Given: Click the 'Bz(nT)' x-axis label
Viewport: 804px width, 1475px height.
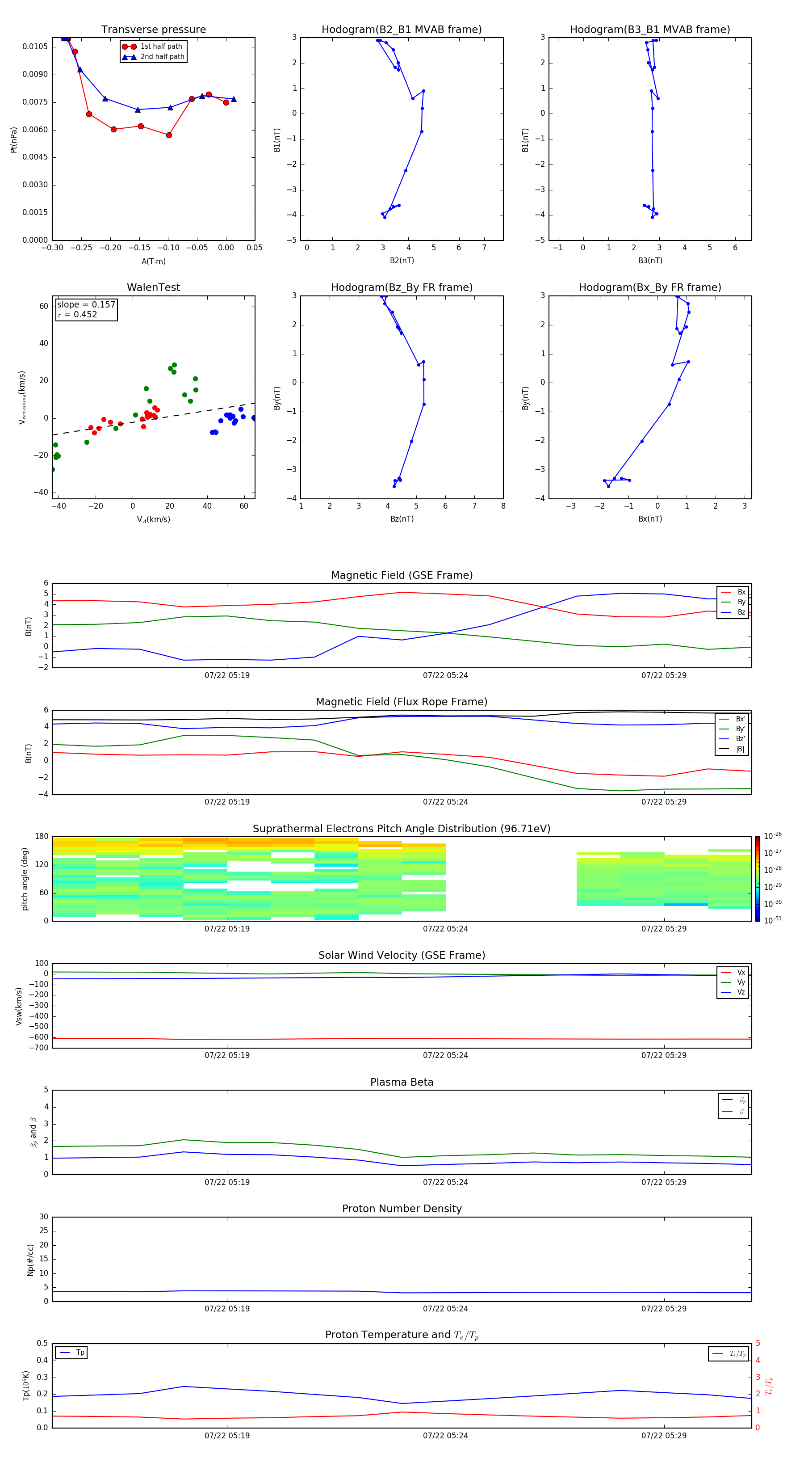Looking at the screenshot, I should pos(402,519).
